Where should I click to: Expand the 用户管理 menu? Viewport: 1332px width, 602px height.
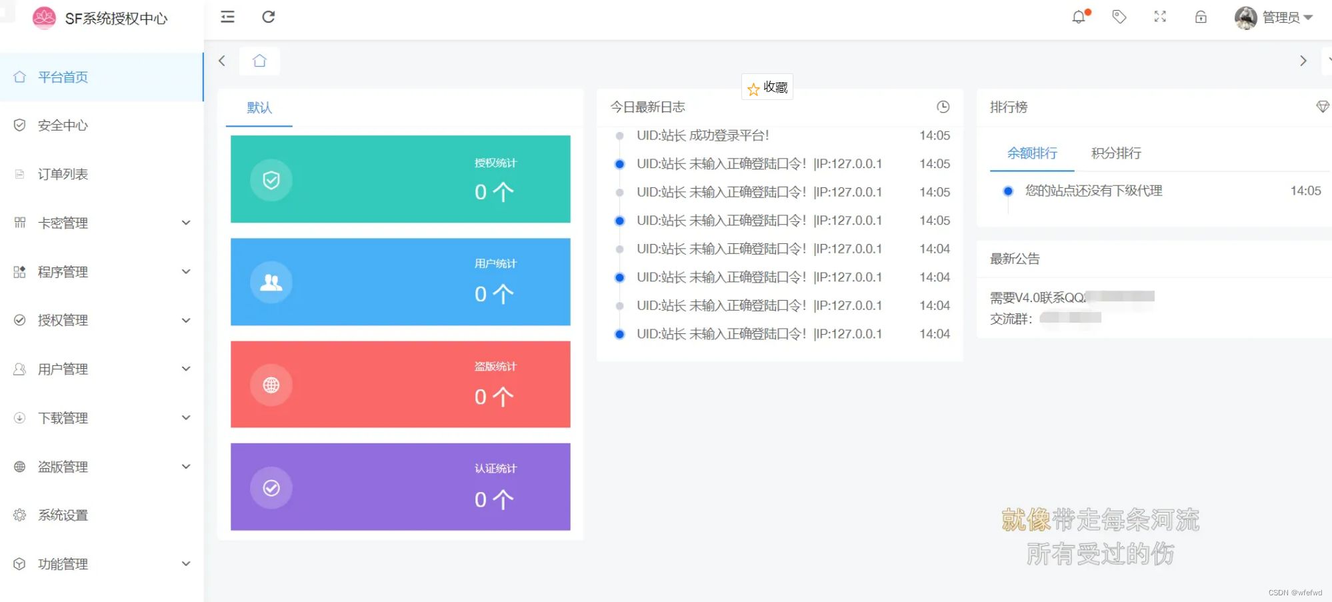(63, 369)
